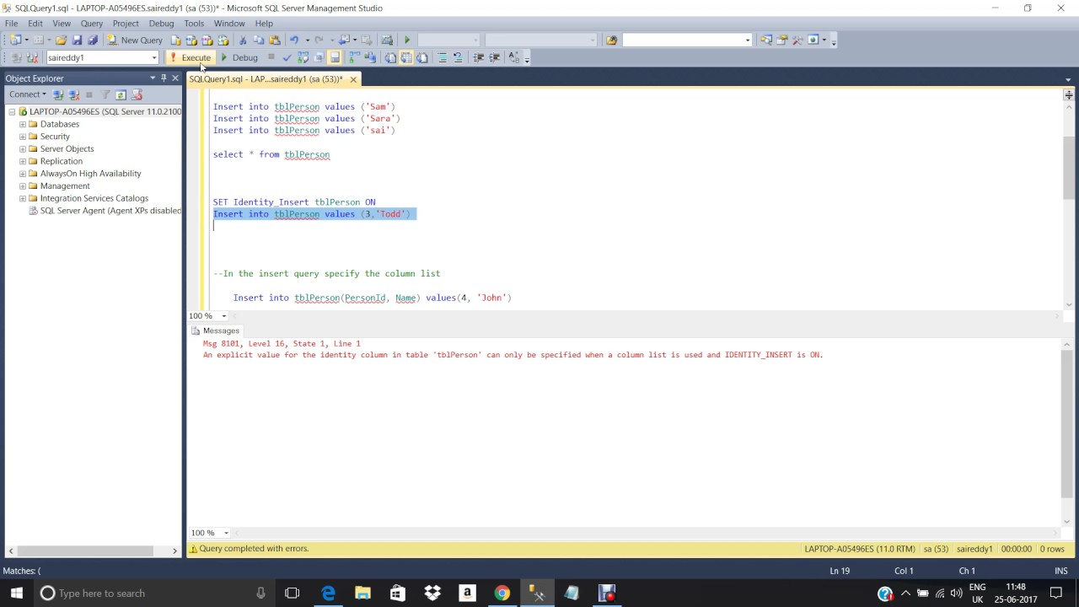Image resolution: width=1079 pixels, height=607 pixels.
Task: Click the Windows Start button
Action: (x=16, y=593)
